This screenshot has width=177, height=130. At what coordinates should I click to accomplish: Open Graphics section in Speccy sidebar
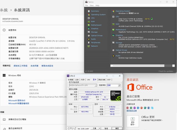[x=95, y=29]
